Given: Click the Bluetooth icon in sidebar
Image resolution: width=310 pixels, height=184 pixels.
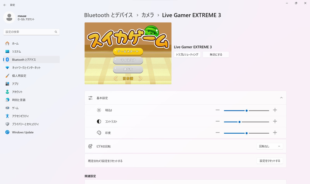Looking at the screenshot, I should coord(7,60).
